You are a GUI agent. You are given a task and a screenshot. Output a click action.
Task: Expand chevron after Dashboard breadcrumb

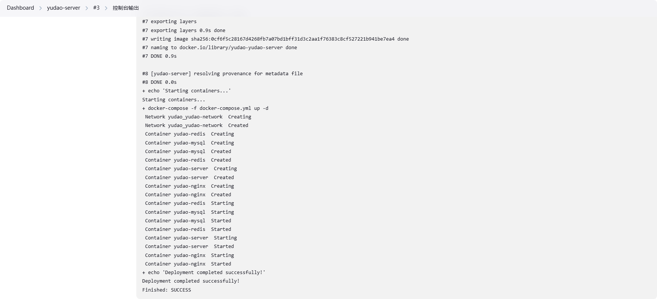(x=40, y=8)
